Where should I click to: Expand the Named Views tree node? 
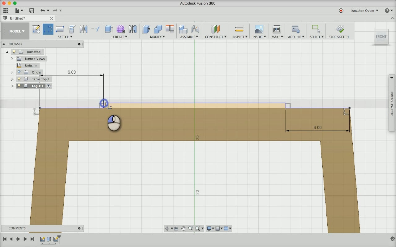pos(12,59)
